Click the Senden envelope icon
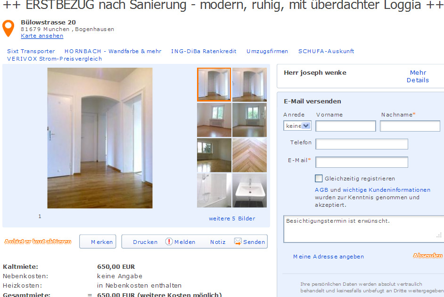This screenshot has height=297, width=444. (238, 242)
